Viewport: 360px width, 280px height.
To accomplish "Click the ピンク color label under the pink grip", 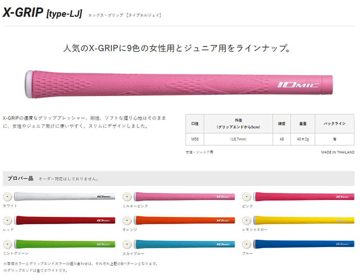I will point(247,206).
